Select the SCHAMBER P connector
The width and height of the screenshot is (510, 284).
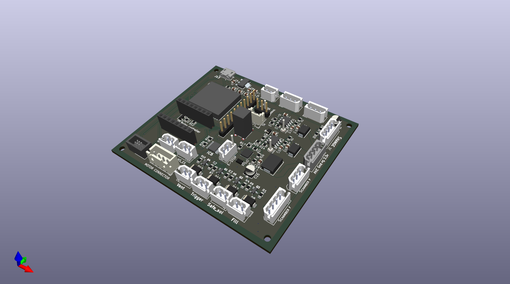tap(298, 177)
